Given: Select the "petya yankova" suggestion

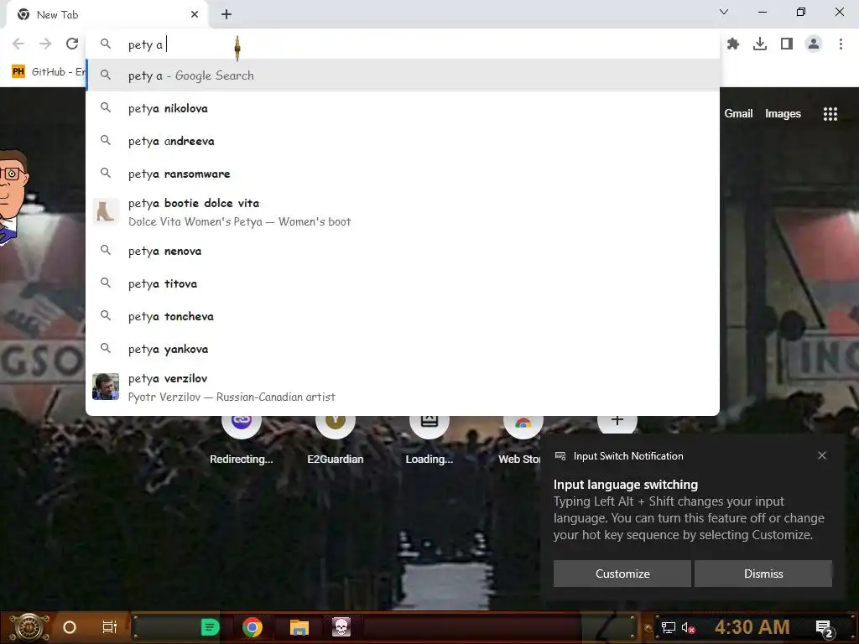Looking at the screenshot, I should click(403, 349).
